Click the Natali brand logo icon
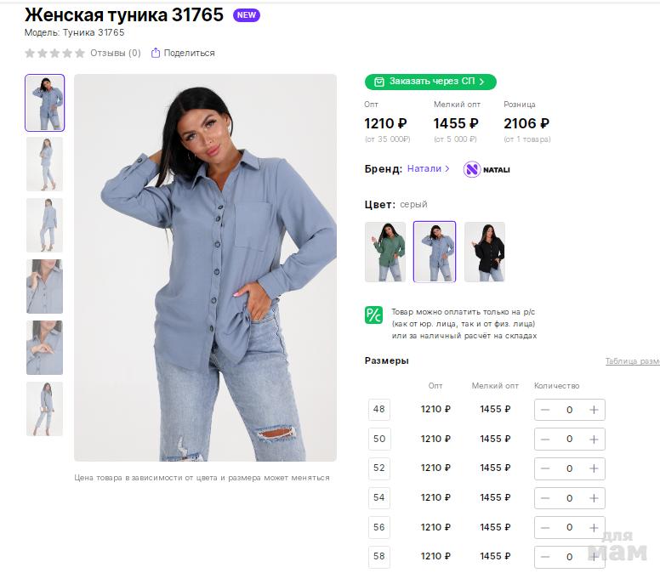This screenshot has height=573, width=660. [472, 169]
